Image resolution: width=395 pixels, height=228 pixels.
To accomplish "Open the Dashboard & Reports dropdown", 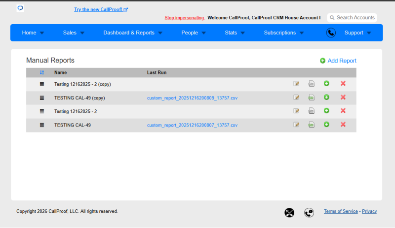I will tap(133, 33).
